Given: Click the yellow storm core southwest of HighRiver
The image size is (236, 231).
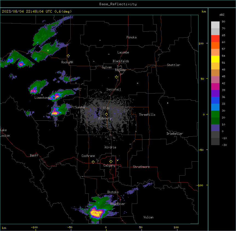Looking at the screenshot, I should [x=96, y=213].
